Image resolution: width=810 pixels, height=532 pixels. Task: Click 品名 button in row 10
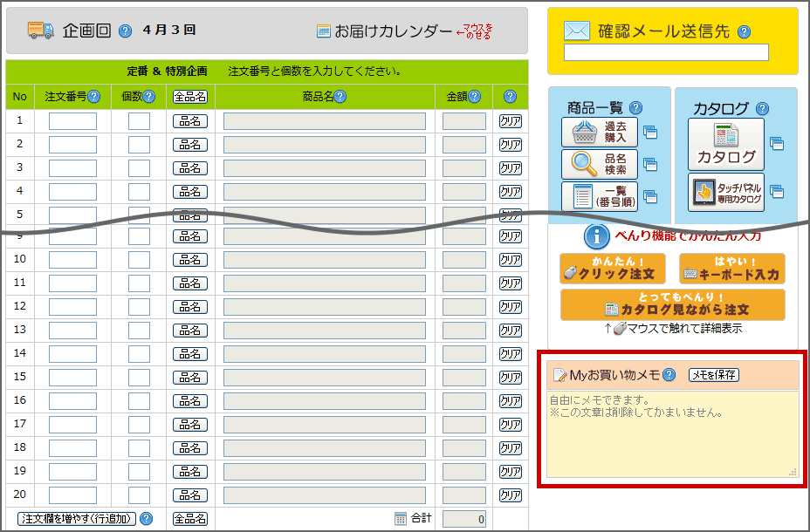[x=190, y=260]
